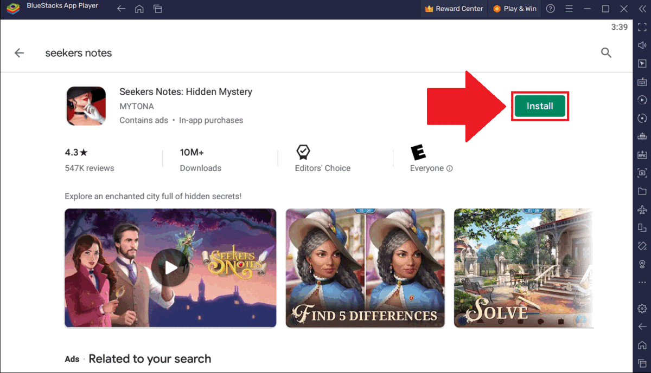
Task: Click the sidebar home icon near bottom
Action: pos(642,345)
